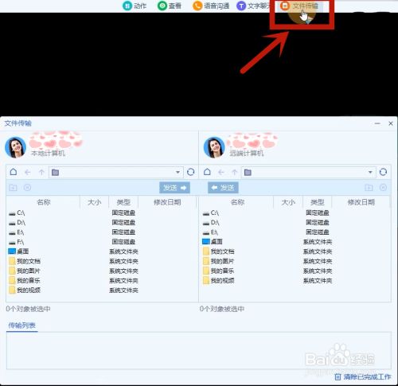Go to home in local computer pane
Screen dimensions: 398x386
pos(14,172)
